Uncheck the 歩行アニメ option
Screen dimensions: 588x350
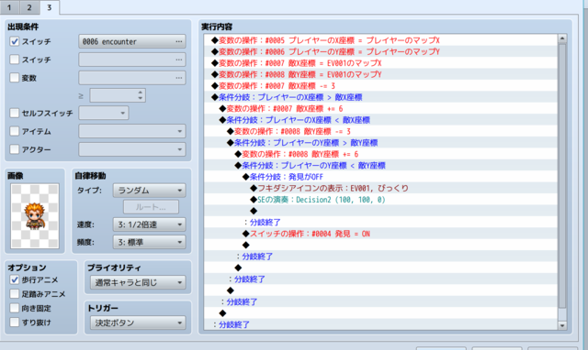coord(15,279)
